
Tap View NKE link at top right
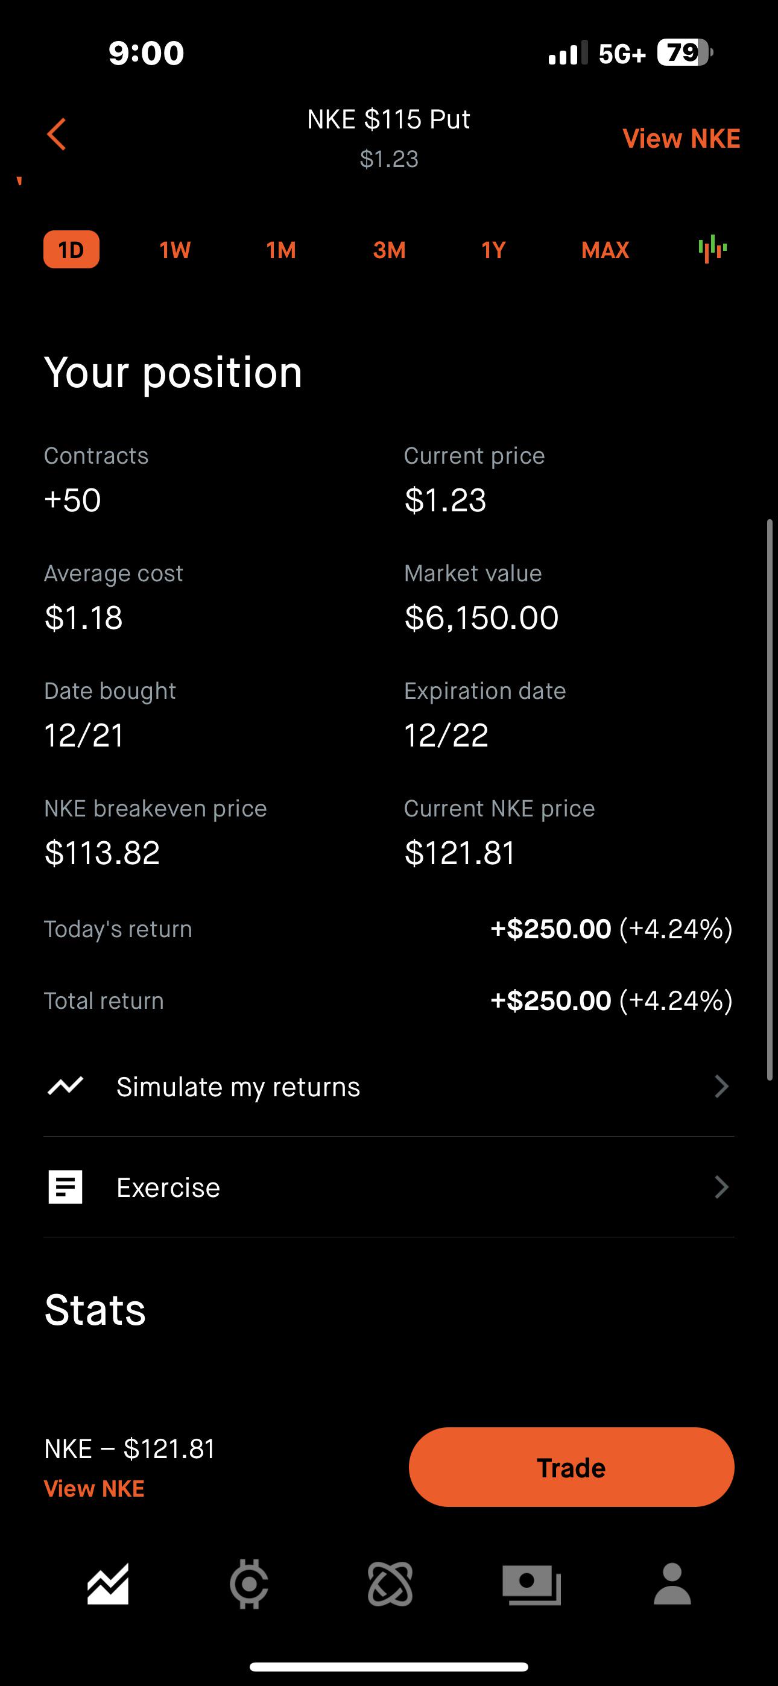point(681,139)
